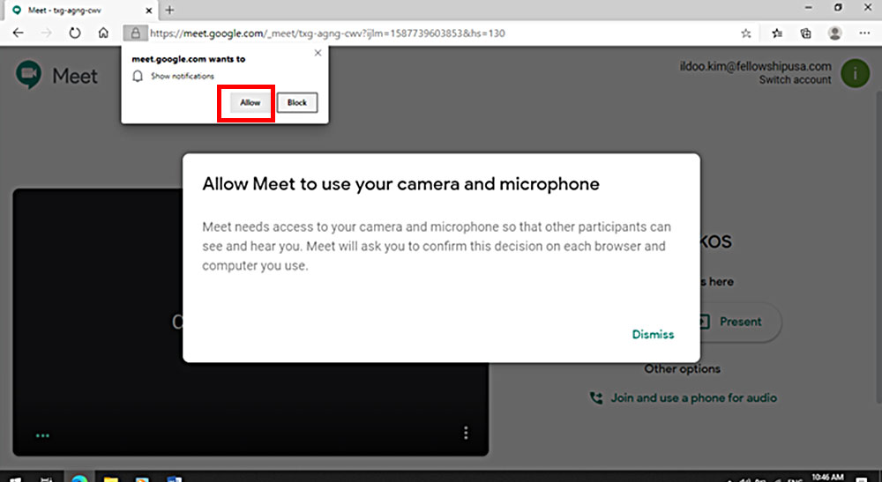Click the Google Meet logo

tap(29, 75)
